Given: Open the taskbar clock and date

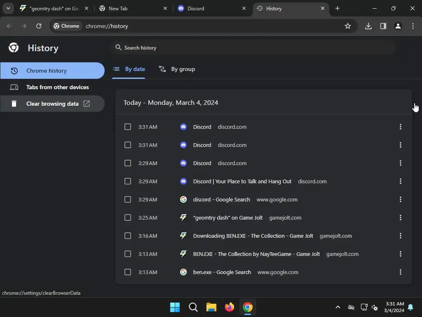Looking at the screenshot, I should [x=394, y=307].
